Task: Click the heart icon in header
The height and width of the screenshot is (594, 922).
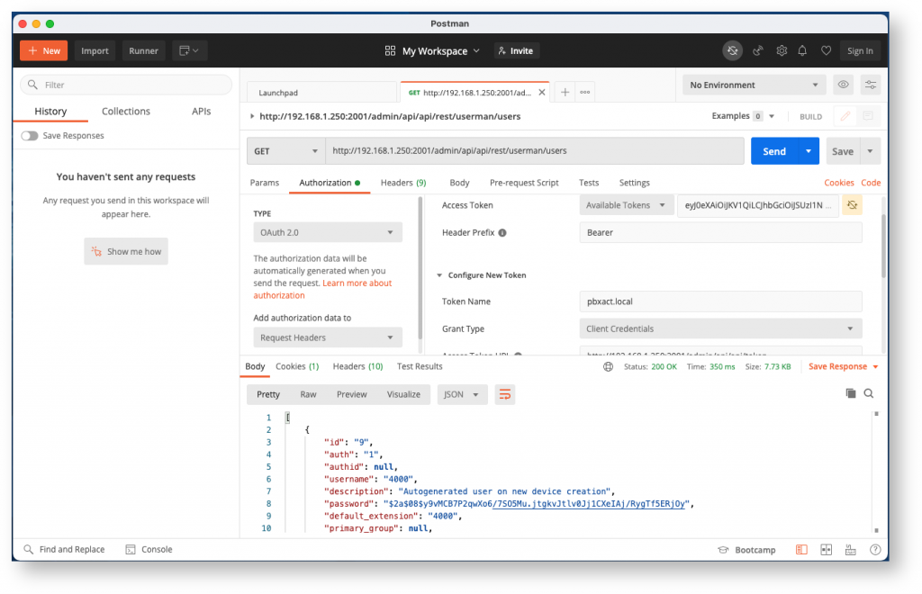Action: (827, 50)
